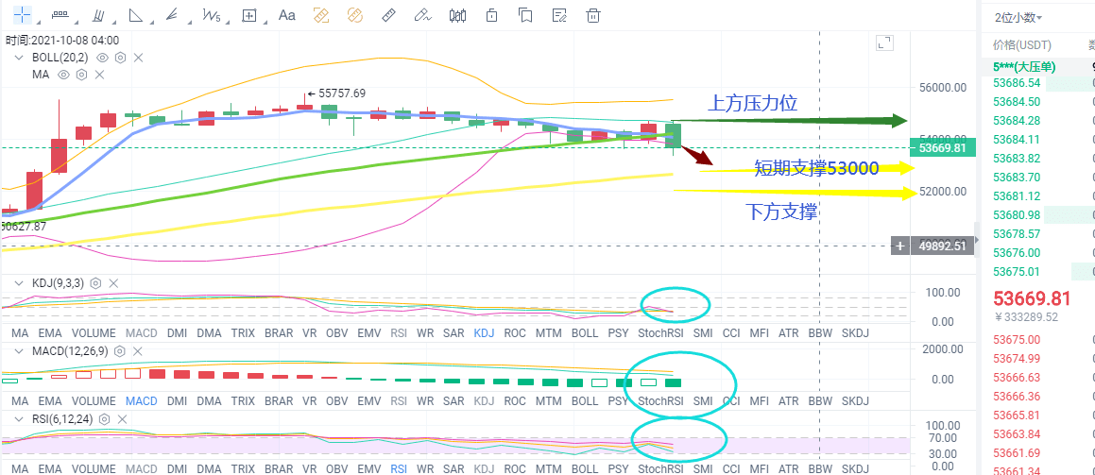Select active MACD tab in MACD panel row
Image resolution: width=1095 pixels, height=475 pixels.
tap(142, 401)
